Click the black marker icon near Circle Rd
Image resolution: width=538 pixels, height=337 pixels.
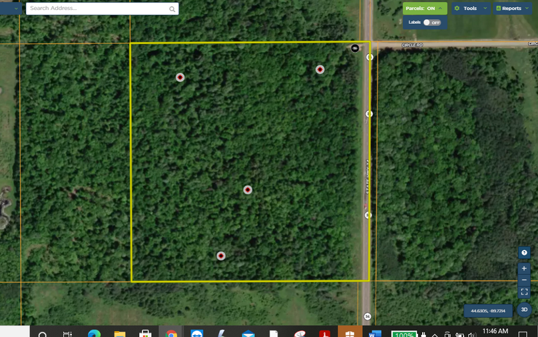[x=355, y=48]
